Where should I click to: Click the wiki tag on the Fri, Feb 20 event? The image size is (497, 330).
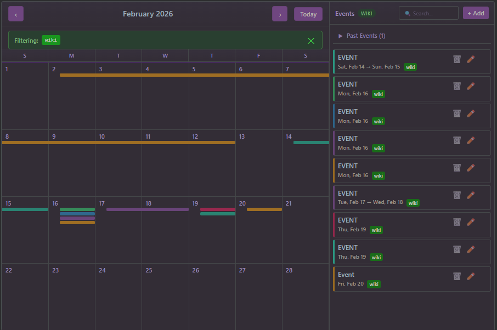[374, 284]
